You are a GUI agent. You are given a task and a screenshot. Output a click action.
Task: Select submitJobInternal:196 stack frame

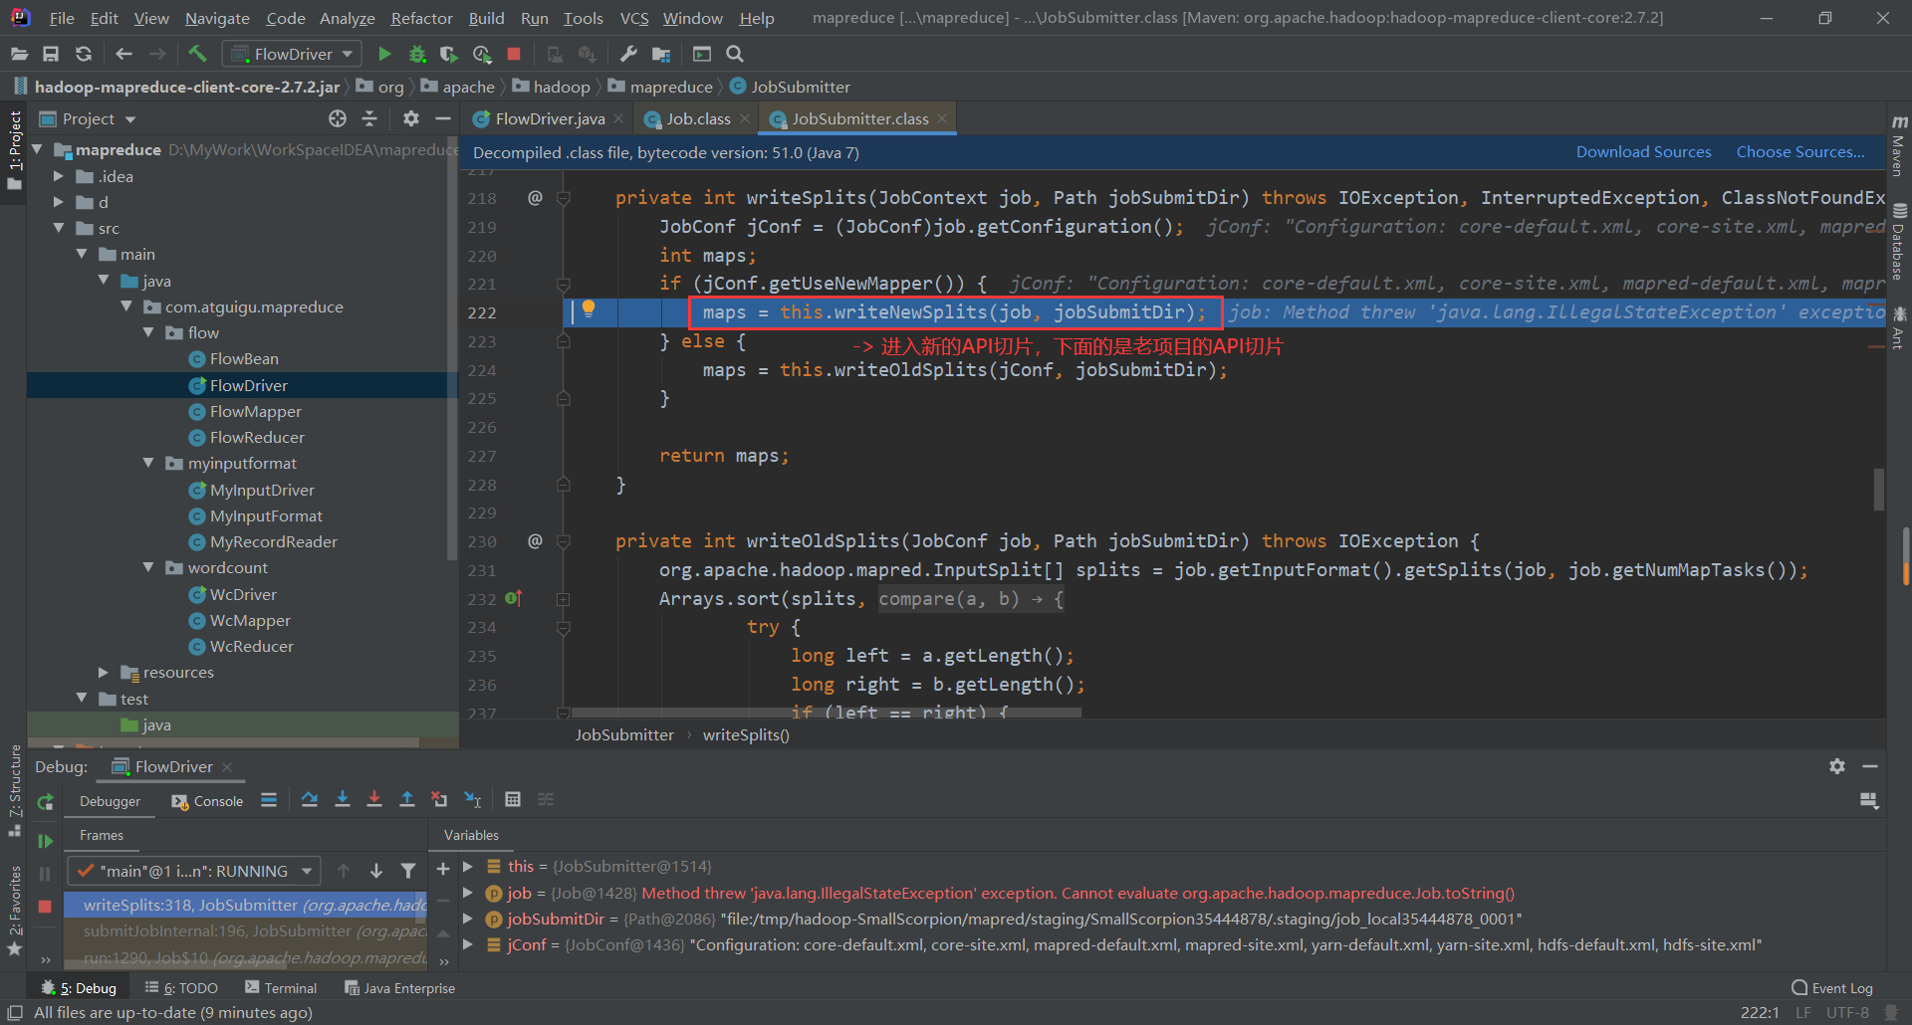tap(246, 931)
